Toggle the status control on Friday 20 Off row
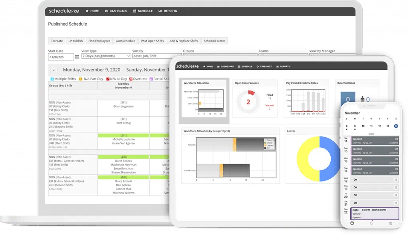The height and width of the screenshot is (236, 409). tap(395, 195)
